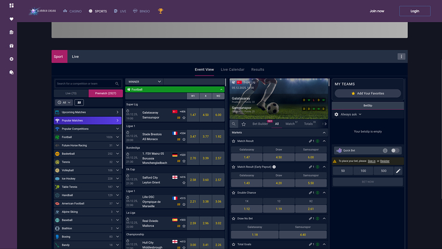The height and width of the screenshot is (249, 442).
Task: Star the Double Chance market
Action: click(x=233, y=193)
